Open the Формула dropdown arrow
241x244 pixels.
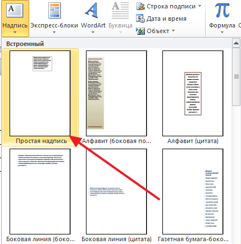pos(222,33)
